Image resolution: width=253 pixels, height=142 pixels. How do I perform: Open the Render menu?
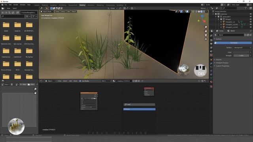[x=16, y=5]
